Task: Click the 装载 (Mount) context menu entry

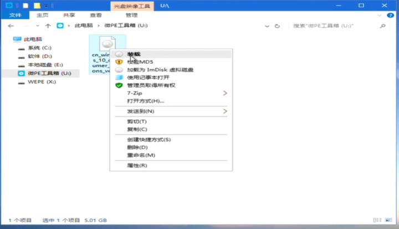Action: tap(171, 54)
